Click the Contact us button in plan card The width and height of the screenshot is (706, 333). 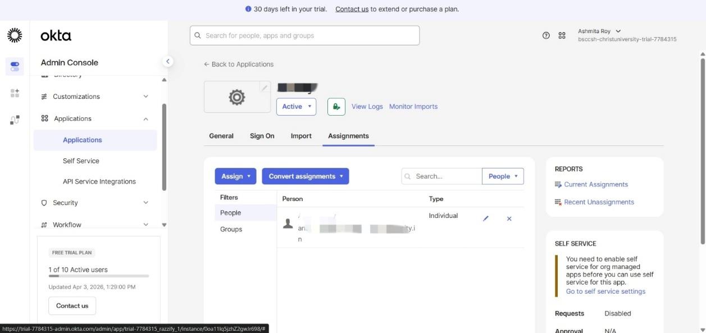pos(72,306)
